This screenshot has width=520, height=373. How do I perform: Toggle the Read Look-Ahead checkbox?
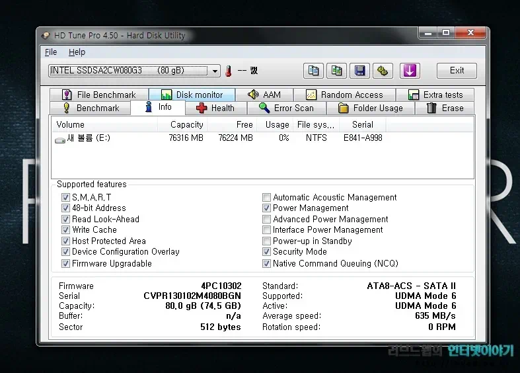coord(65,220)
